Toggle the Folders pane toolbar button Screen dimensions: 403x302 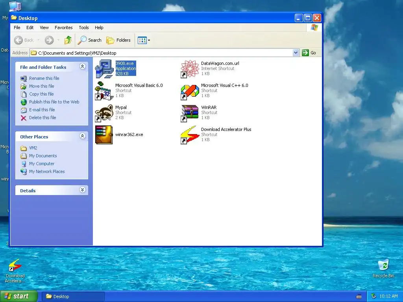118,40
